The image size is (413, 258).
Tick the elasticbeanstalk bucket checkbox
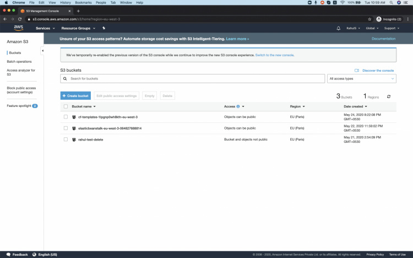[66, 128]
